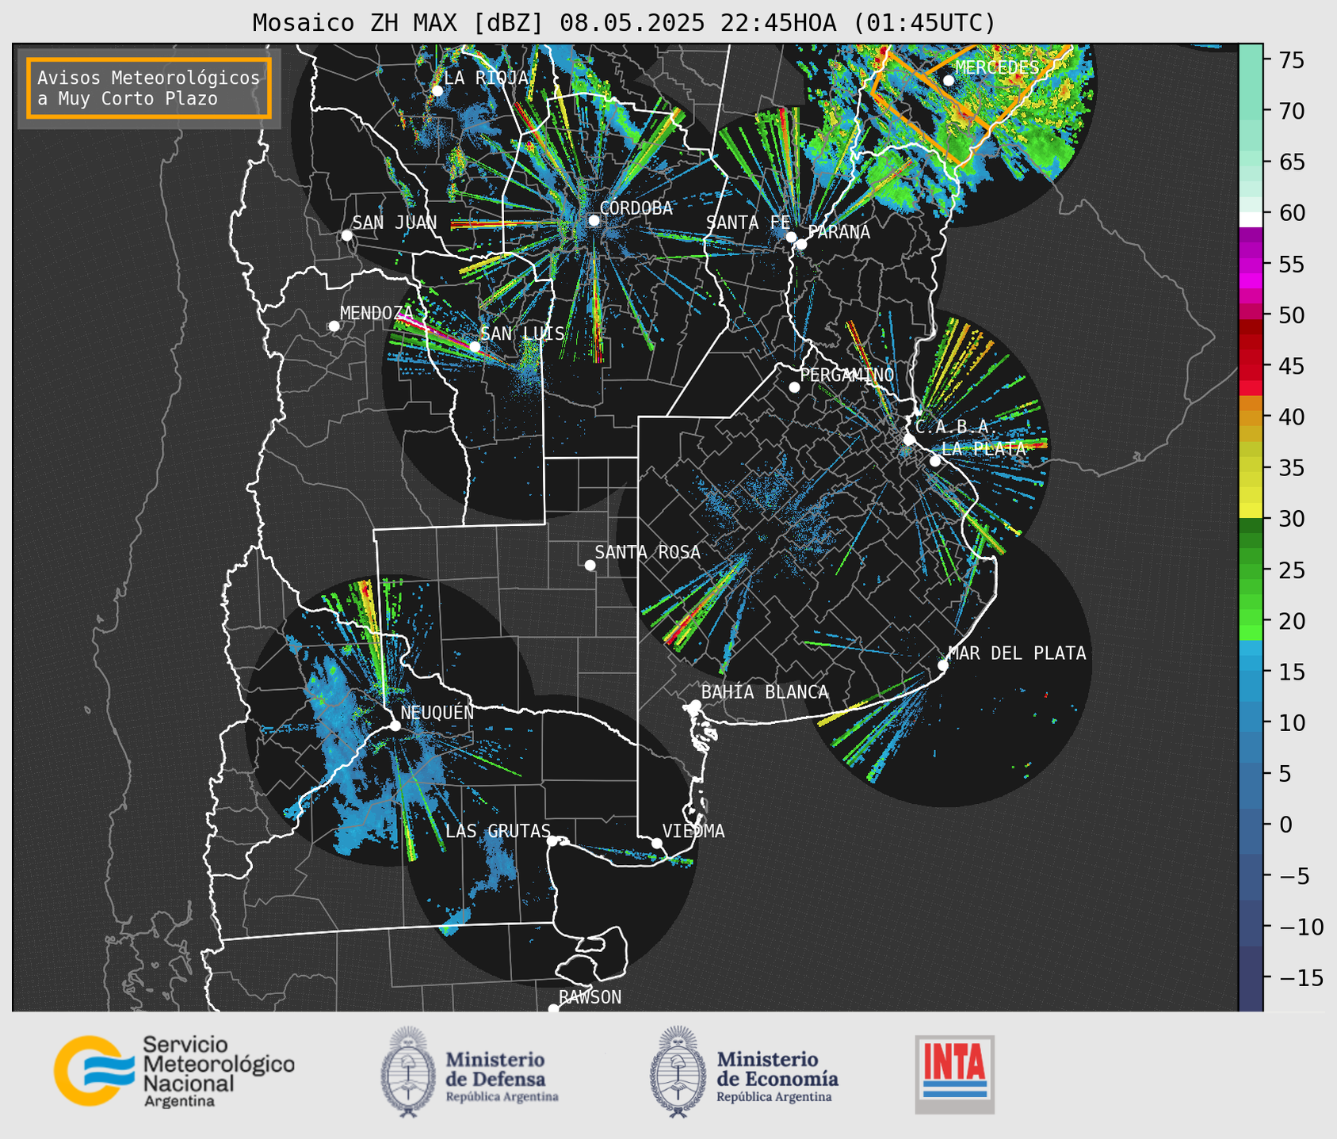1337x1139 pixels.
Task: Click the LAS GRUTAS marker dot
Action: (x=552, y=841)
